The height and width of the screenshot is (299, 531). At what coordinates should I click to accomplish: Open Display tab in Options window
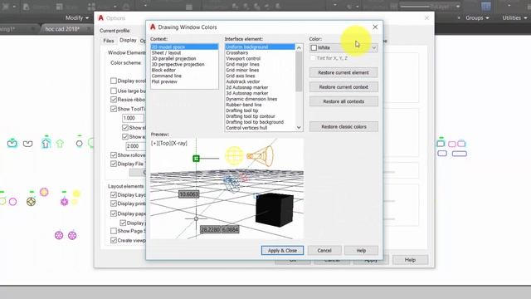click(x=128, y=40)
